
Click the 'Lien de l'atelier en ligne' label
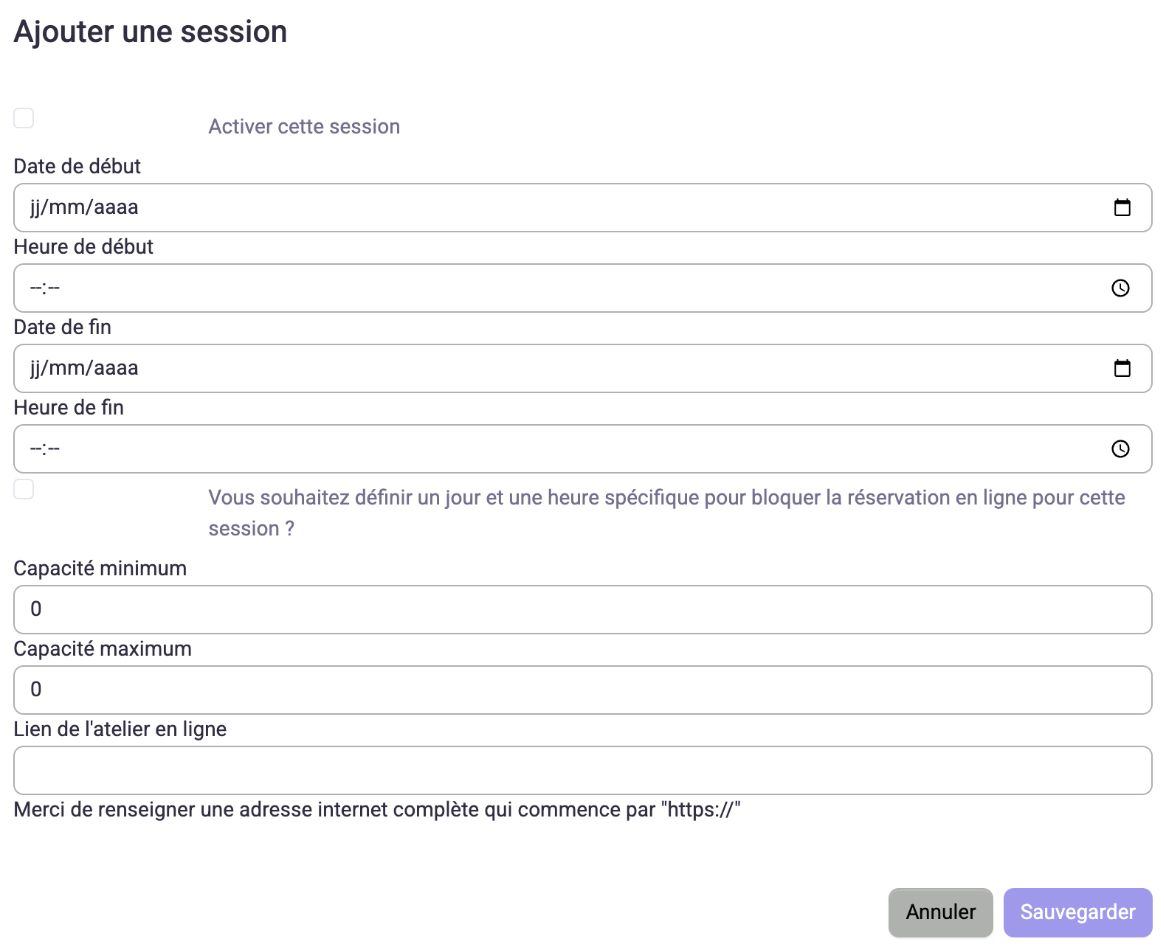(120, 729)
